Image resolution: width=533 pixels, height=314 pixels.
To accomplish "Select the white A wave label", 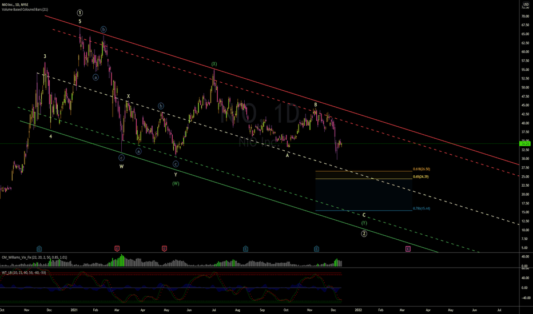I will 287,155.
